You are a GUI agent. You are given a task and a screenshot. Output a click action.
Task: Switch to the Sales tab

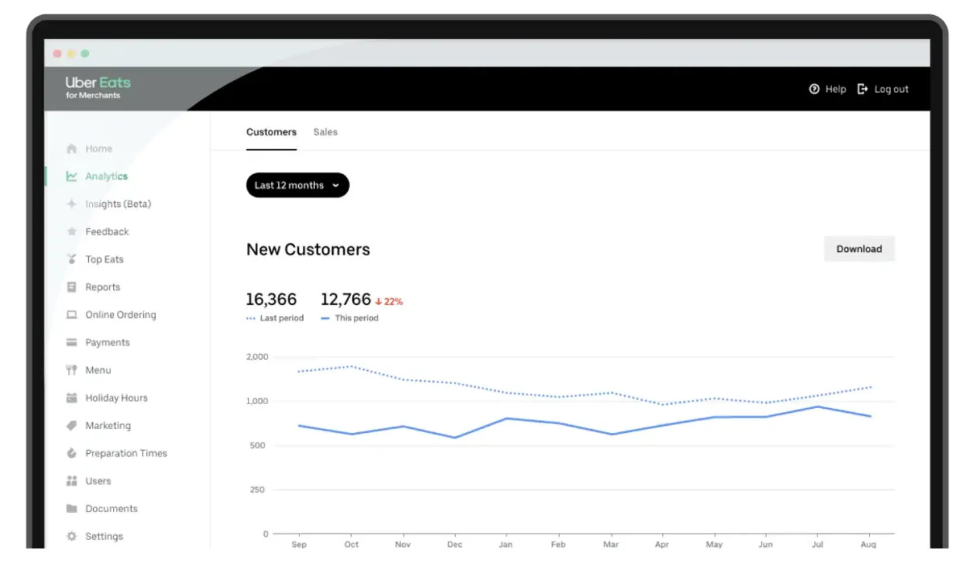325,132
